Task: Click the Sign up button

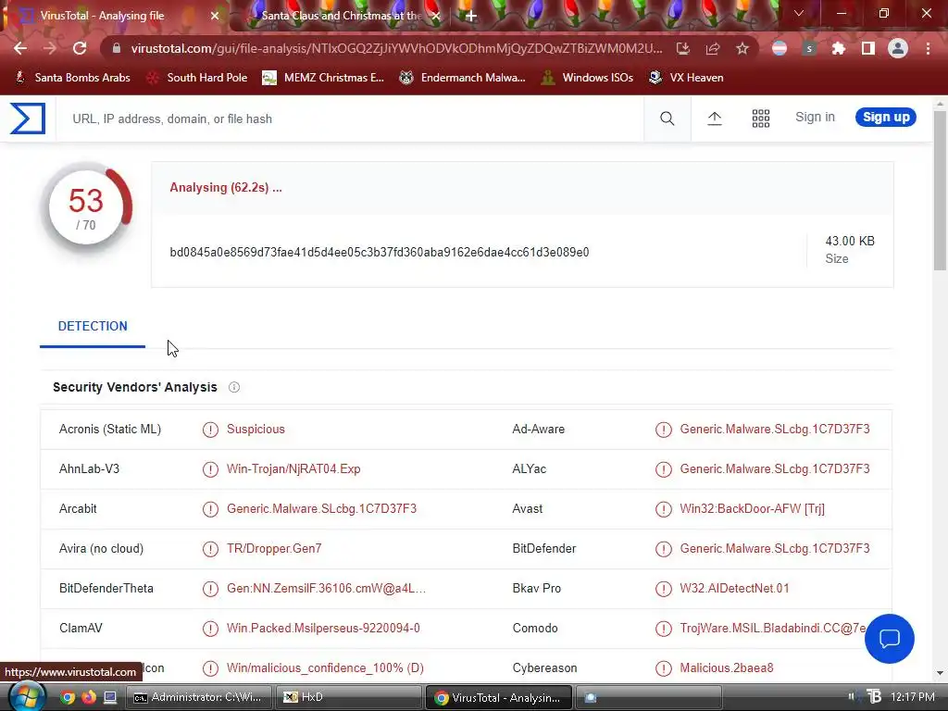Action: coord(886,118)
